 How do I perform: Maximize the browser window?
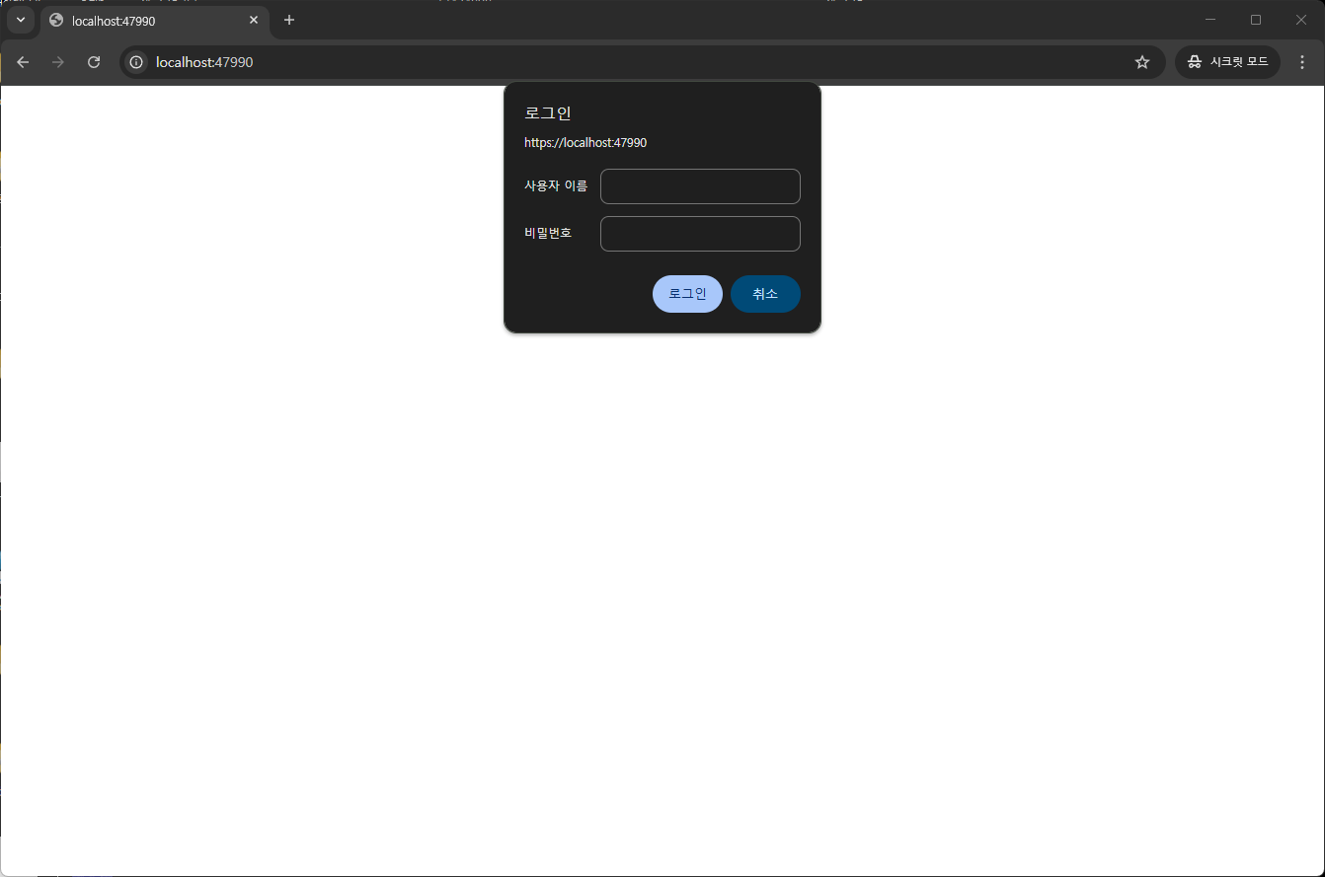coord(1256,20)
